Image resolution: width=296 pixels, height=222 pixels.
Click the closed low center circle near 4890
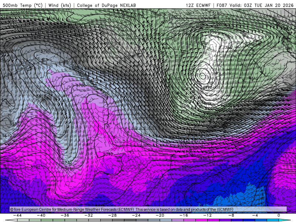[x=202, y=76]
